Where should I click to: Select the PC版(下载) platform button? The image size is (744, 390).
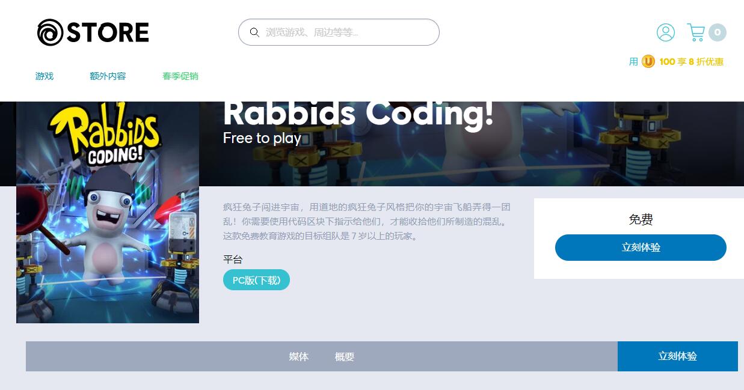(256, 280)
